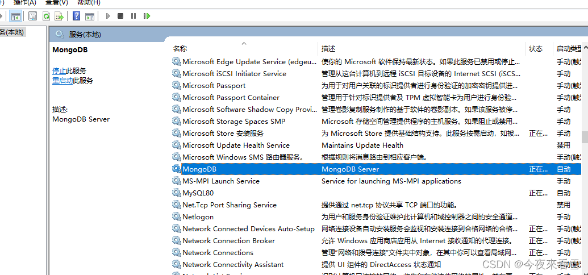This screenshot has height=275, width=588.
Task: Click the show/hide console tree toolbar icon
Action: pos(15,16)
